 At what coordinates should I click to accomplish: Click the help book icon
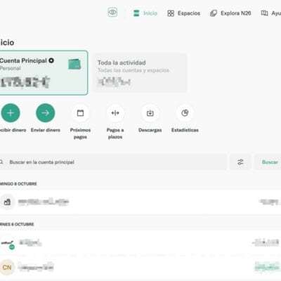pyautogui.click(x=264, y=13)
